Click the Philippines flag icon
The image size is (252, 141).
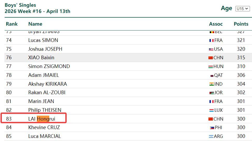tap(212, 128)
